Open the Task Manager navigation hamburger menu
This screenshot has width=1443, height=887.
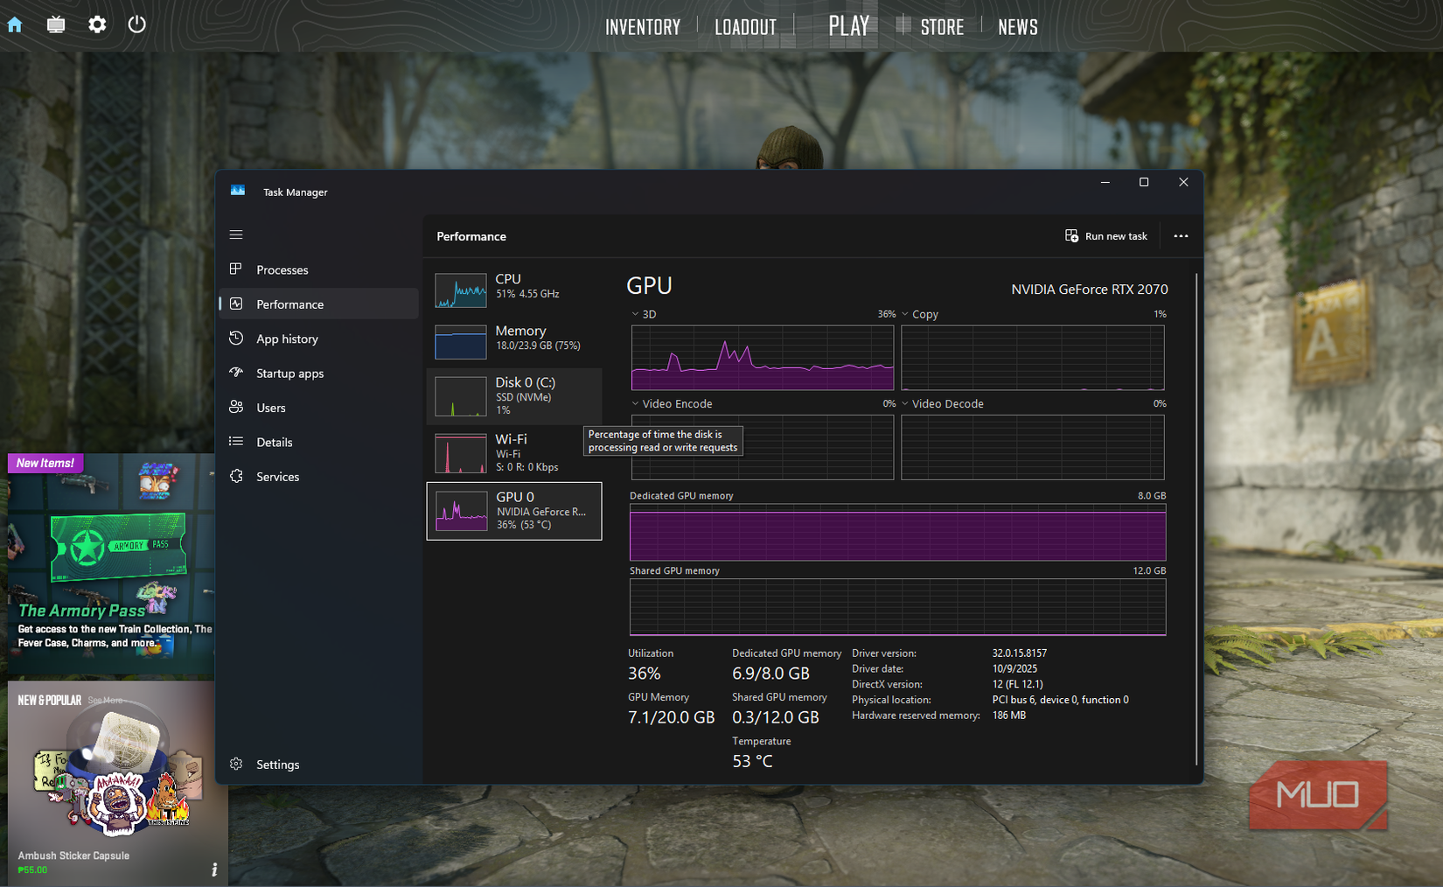pos(235,234)
